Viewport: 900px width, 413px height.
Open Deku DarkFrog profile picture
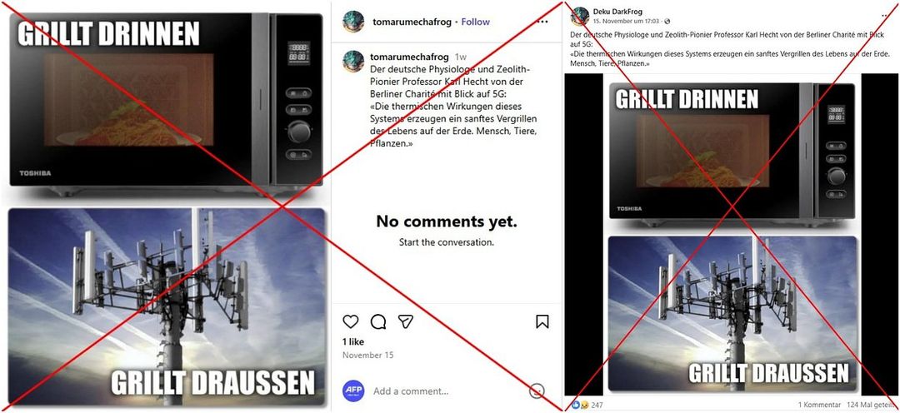[x=580, y=16]
